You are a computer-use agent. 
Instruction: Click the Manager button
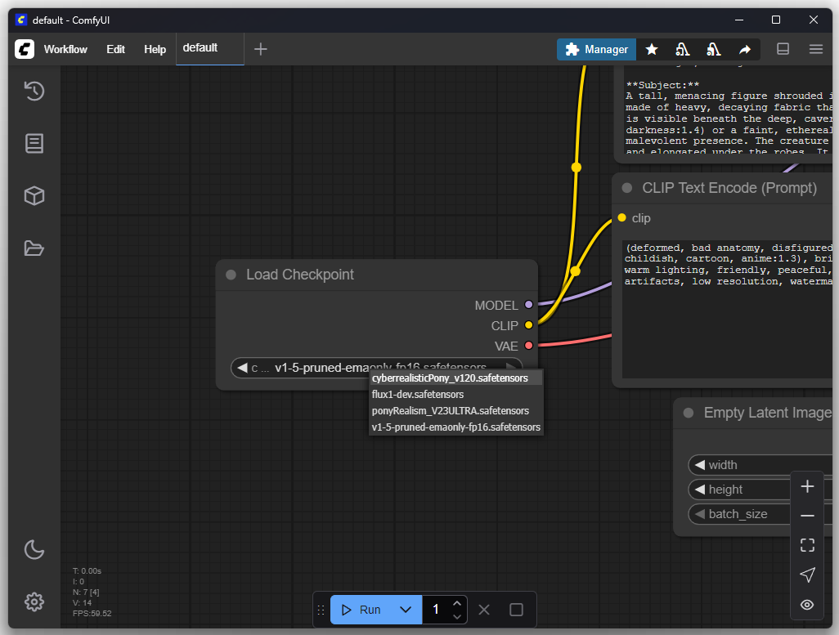click(x=597, y=50)
